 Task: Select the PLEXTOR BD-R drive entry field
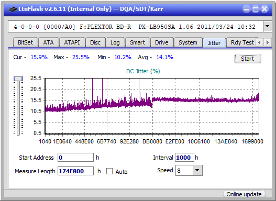coord(135,27)
